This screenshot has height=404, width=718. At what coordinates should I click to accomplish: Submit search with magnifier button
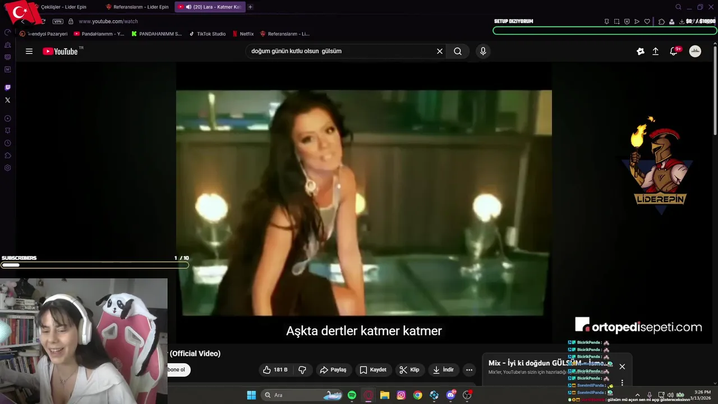tap(458, 51)
